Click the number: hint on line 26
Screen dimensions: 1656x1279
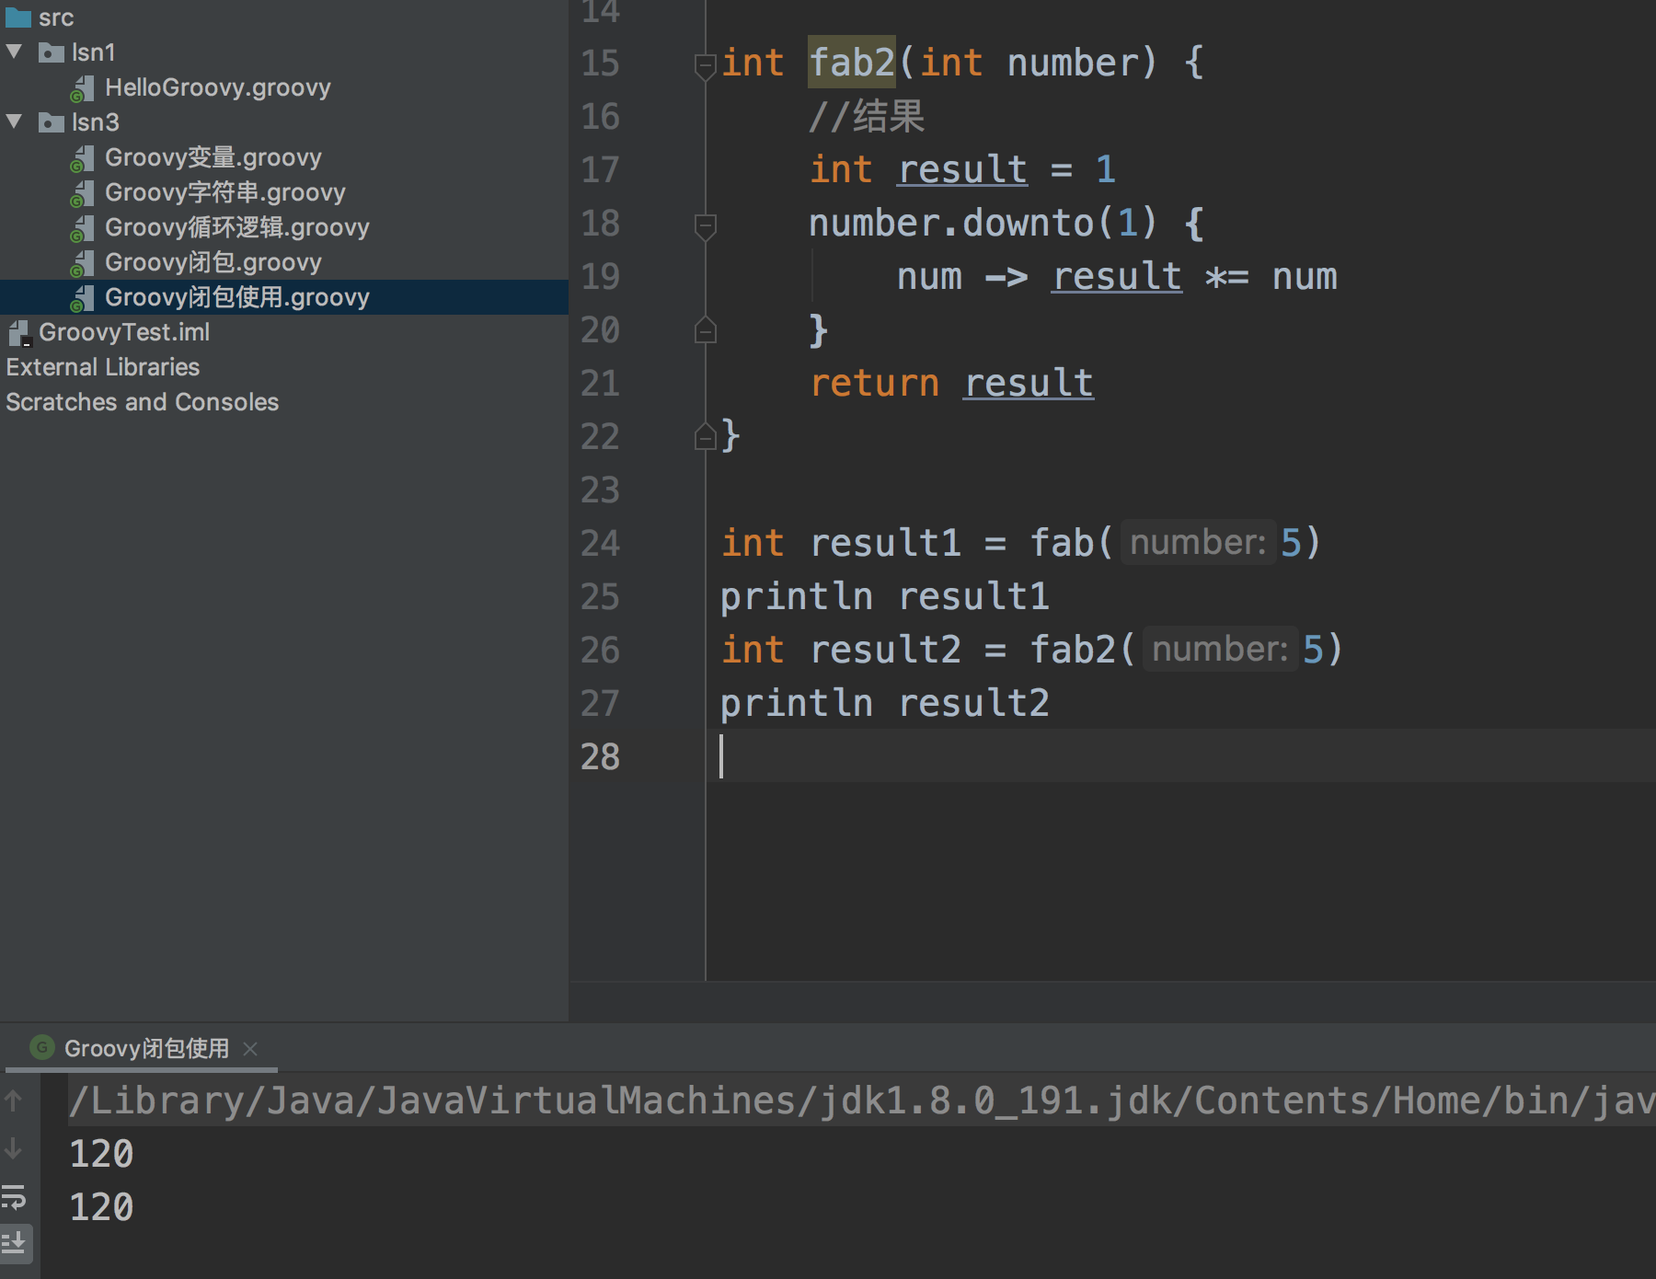coord(1220,649)
